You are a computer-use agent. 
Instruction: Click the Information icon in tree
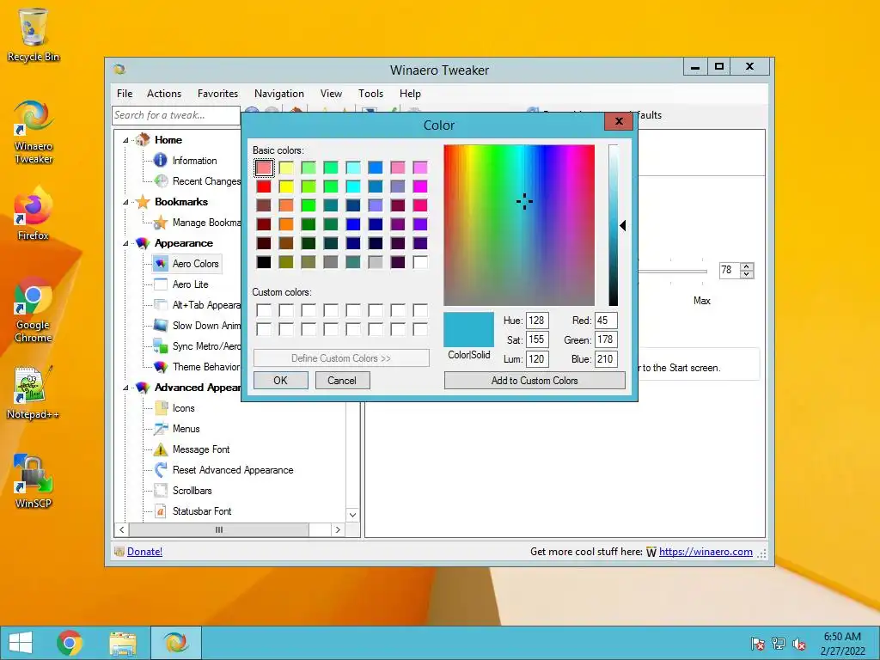pos(160,161)
